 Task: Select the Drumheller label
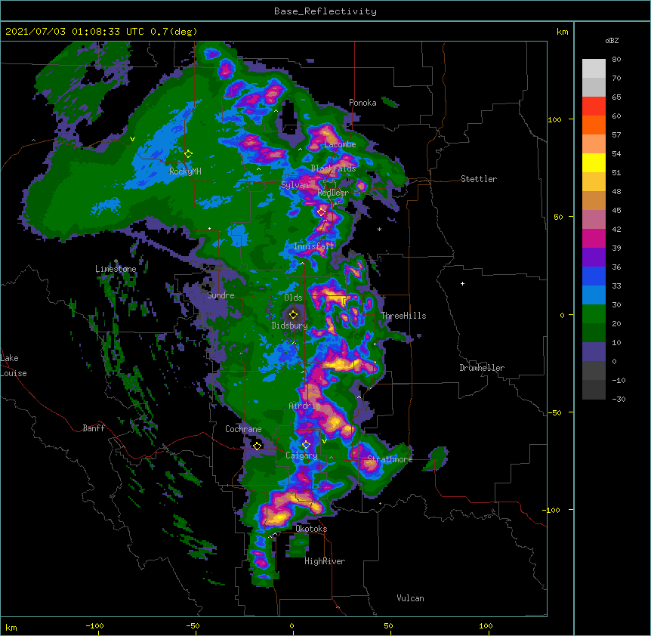(x=482, y=368)
